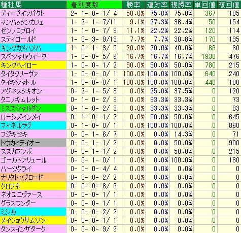This screenshot has width=241, height=233.
Task: Click the 単回値 column header
Action: (x=205, y=5)
